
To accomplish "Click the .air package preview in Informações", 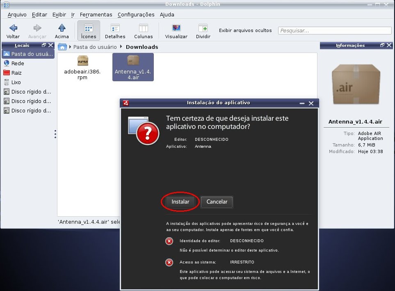I will 356,84.
